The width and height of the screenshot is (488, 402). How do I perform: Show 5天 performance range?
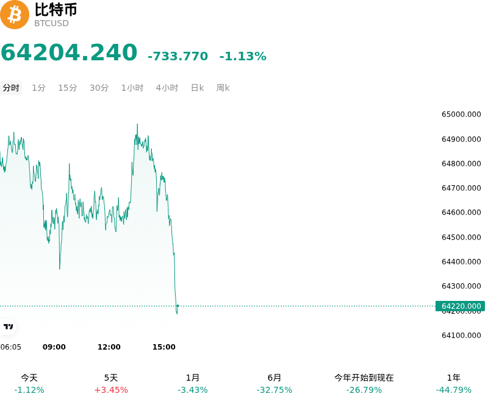[111, 384]
